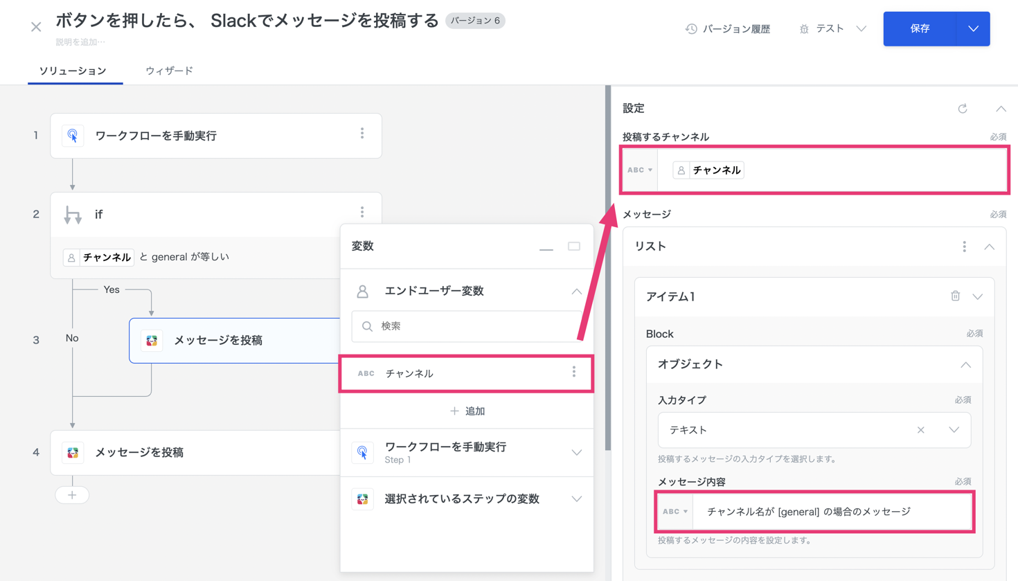Viewport: 1018px width, 581px height.
Task: Click the reset icon in settings panel
Action: click(x=962, y=109)
